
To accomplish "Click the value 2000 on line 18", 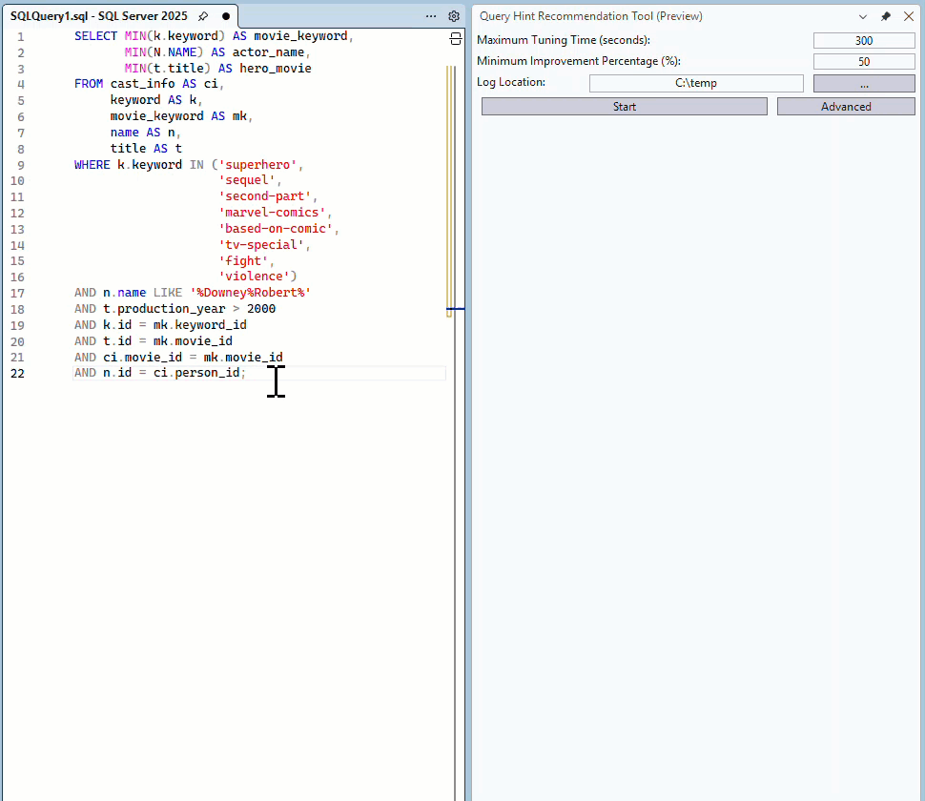I will [x=261, y=309].
